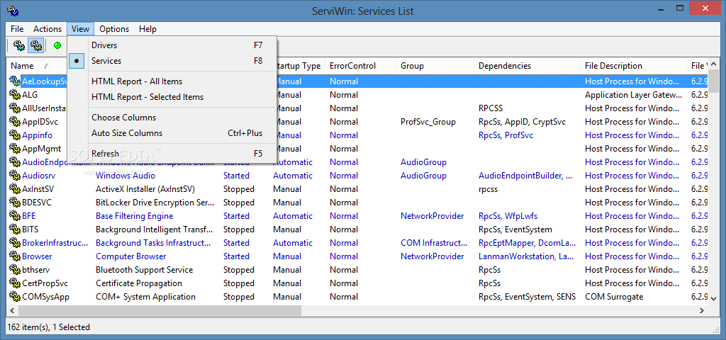Click the Drivers list toolbar icon
Image resolution: width=726 pixels, height=340 pixels.
tap(19, 45)
